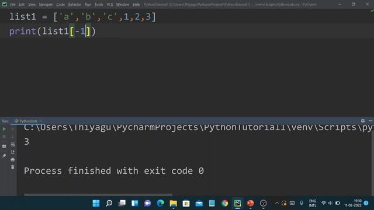374x210 pixels.
Task: Hide the Run tool window
Action: (x=370, y=121)
